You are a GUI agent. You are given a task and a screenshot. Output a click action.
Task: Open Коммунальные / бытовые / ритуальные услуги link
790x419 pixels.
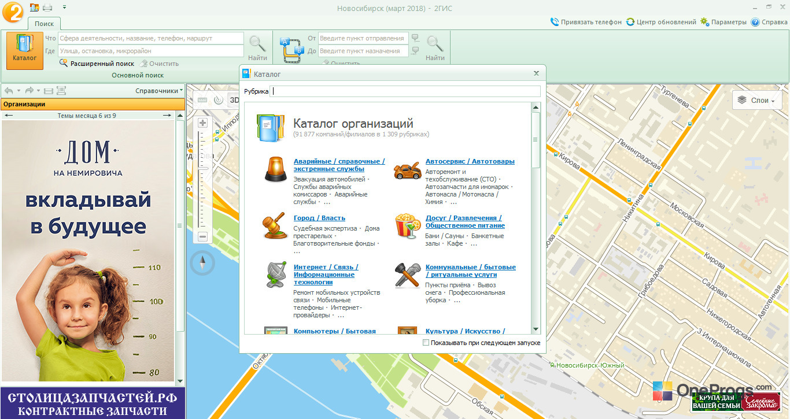[471, 270]
